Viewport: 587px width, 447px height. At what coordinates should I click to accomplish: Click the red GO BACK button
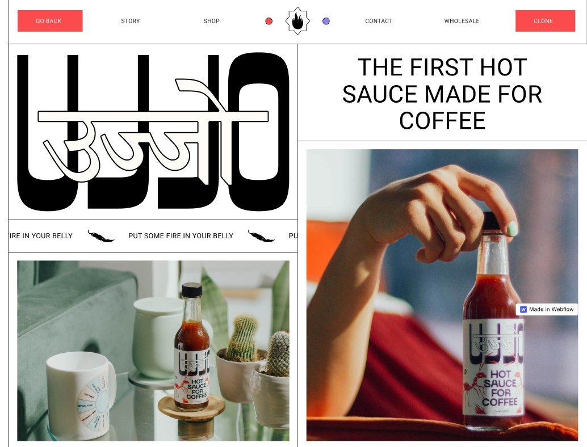(50, 21)
